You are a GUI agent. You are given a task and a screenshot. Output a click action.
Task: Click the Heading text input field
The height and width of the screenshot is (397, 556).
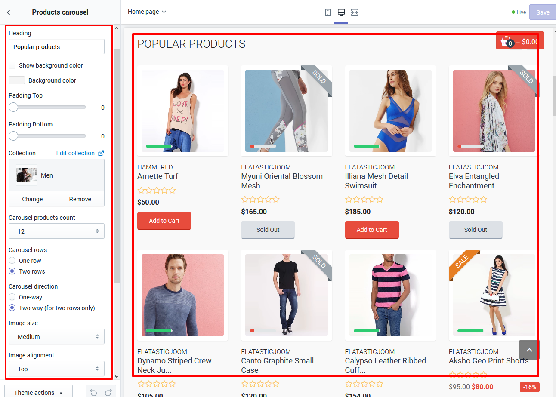point(56,47)
